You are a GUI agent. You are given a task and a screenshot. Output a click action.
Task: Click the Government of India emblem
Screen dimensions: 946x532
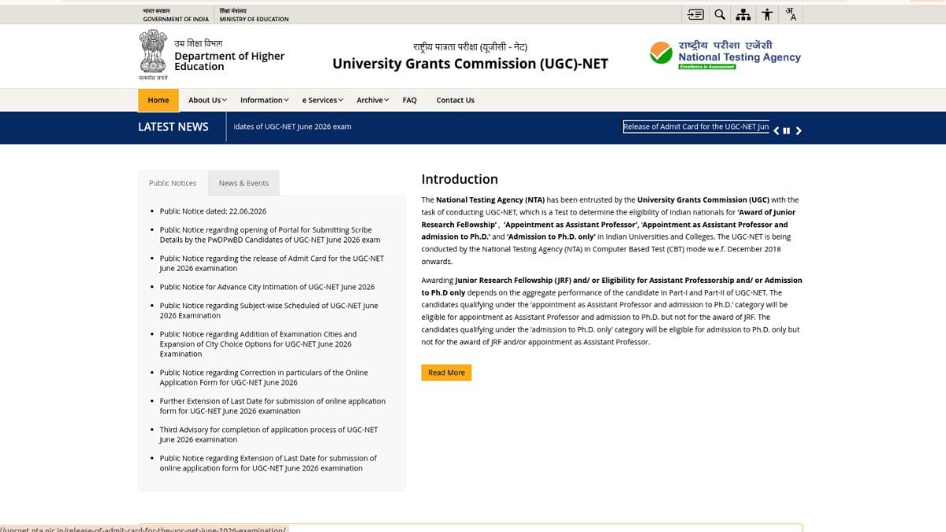153,54
